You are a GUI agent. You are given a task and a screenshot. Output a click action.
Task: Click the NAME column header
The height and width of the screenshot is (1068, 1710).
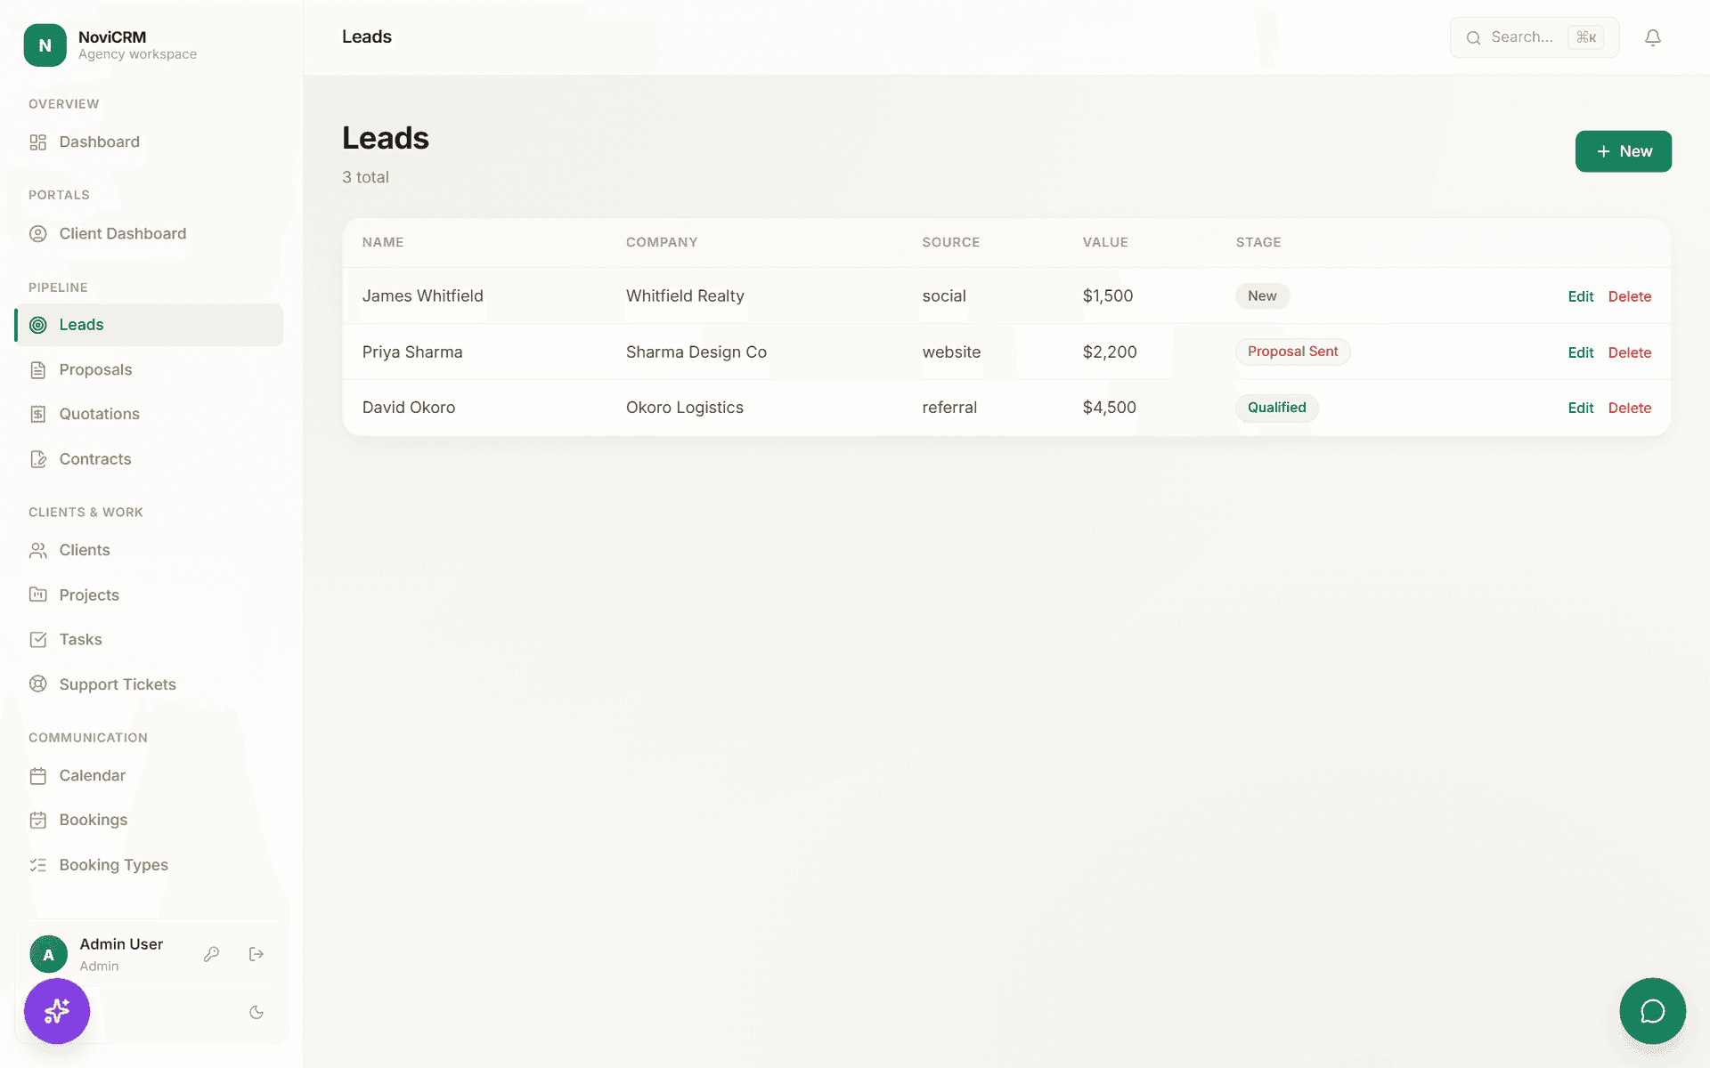pyautogui.click(x=383, y=242)
